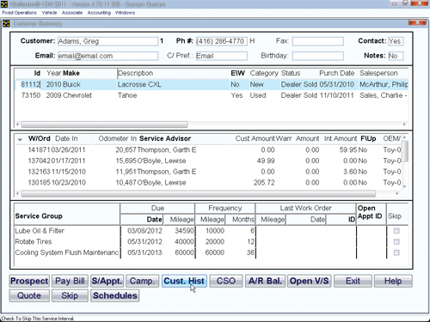Select the Rotate Tires service group
The image size is (430, 322).
(x=212, y=241)
